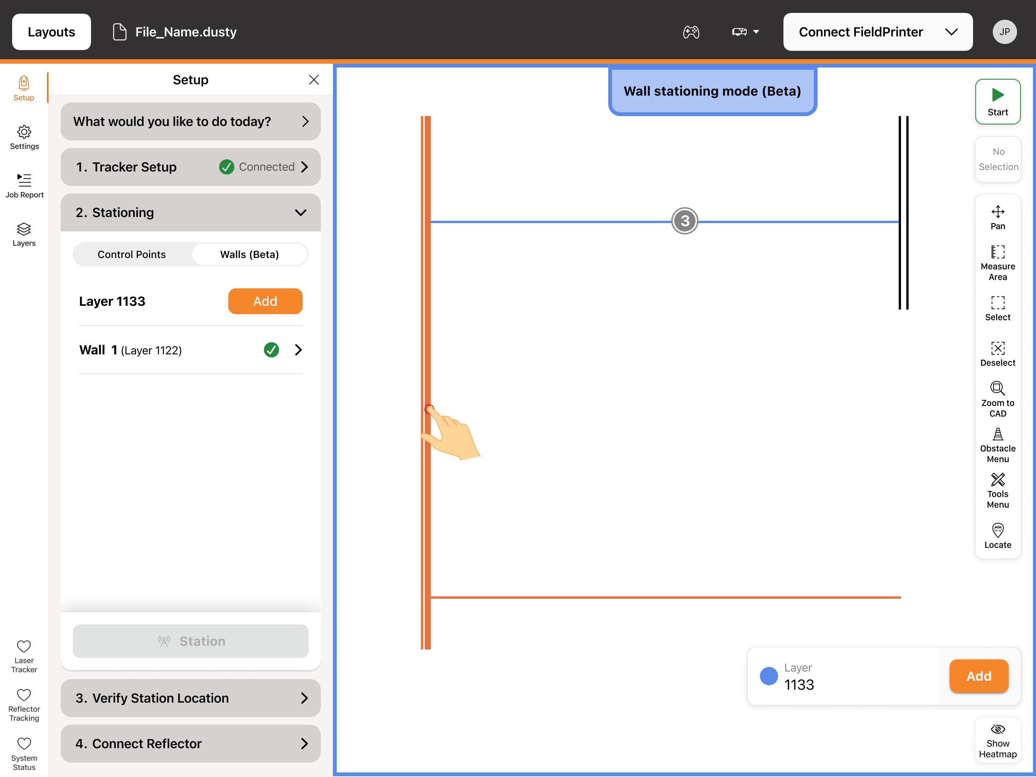This screenshot has height=777, width=1036.
Task: Click the Locate tool
Action: [x=998, y=536]
